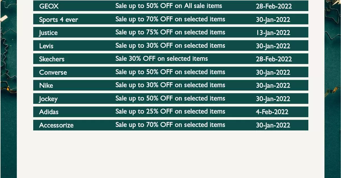This screenshot has width=341, height=178.
Task: Click Accessorize 70% OFF offer text
Action: [170, 125]
